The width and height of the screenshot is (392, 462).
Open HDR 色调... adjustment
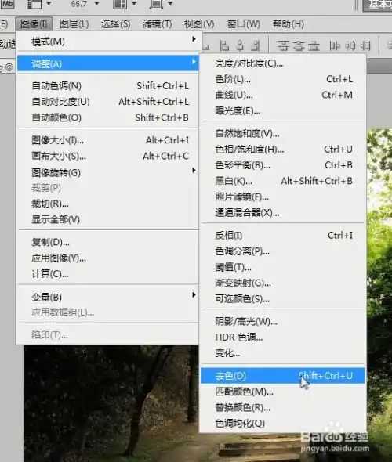click(x=282, y=337)
